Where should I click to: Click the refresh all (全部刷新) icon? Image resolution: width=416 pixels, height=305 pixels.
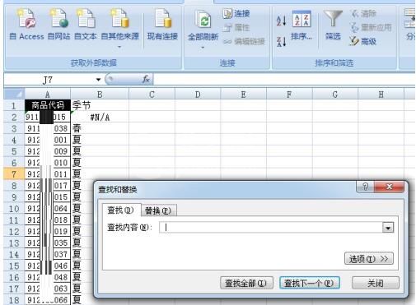(203, 19)
